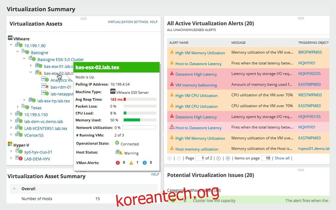This screenshot has width=336, height=210.
Task: Expand the Texas datacenter node
Action: coord(18,107)
